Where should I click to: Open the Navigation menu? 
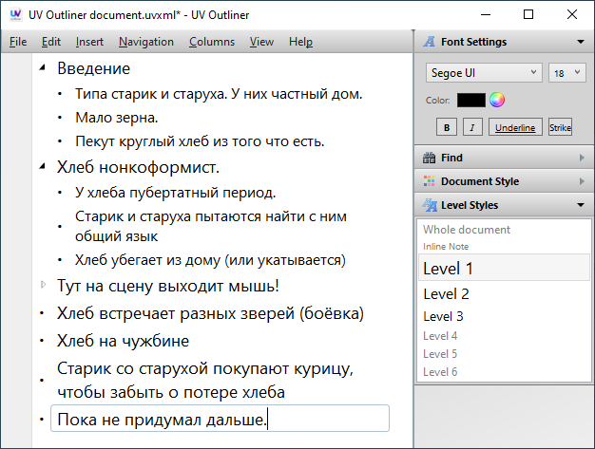pos(146,42)
